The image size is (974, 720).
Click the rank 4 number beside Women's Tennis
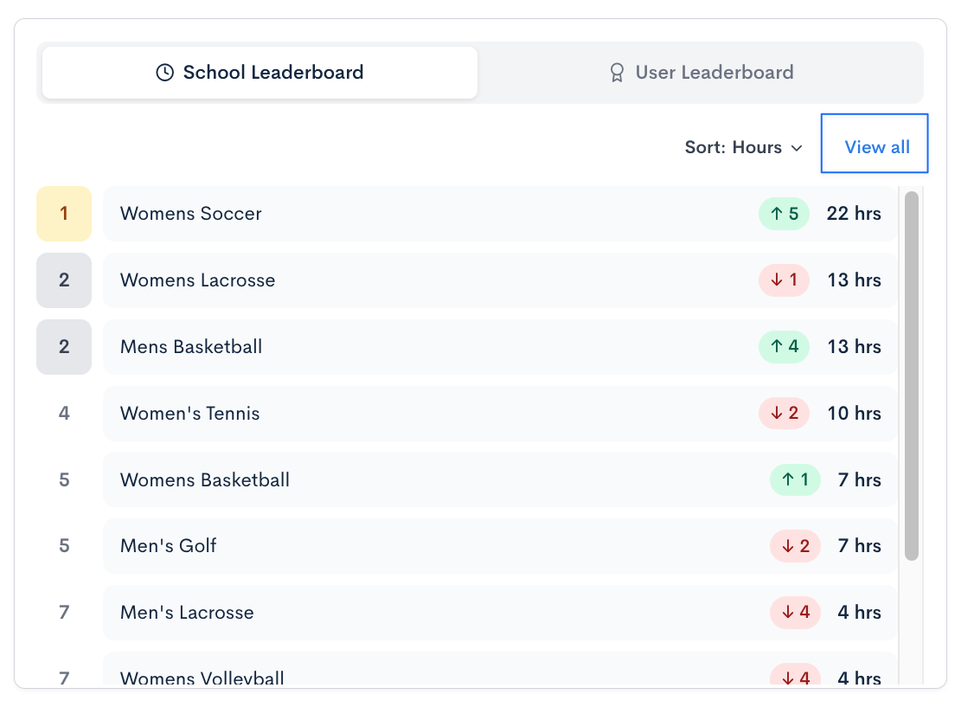tap(64, 413)
